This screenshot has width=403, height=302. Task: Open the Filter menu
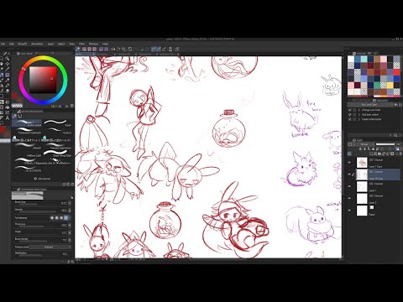[81, 44]
